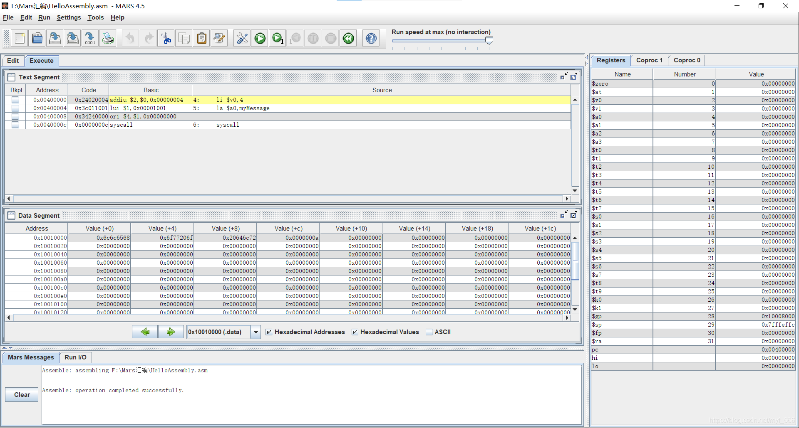Switch to the Coproc 0 tab
Viewport: 799px width, 428px height.
(687, 60)
